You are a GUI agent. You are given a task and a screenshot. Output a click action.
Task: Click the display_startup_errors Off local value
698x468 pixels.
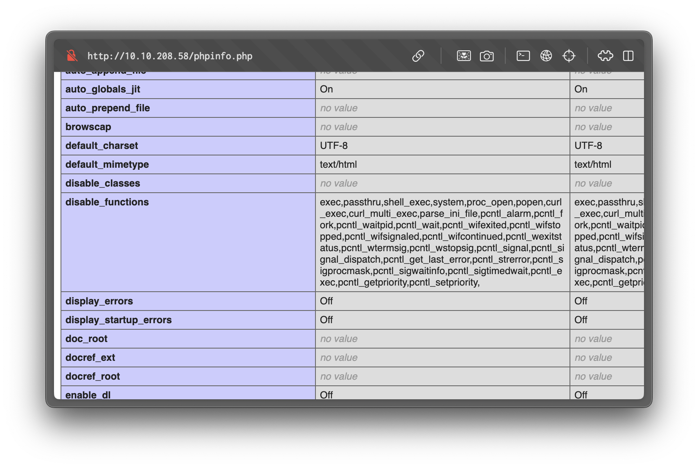pyautogui.click(x=326, y=320)
